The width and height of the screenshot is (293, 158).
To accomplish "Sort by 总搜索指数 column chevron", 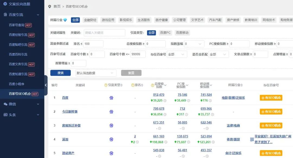I will (x=165, y=85).
